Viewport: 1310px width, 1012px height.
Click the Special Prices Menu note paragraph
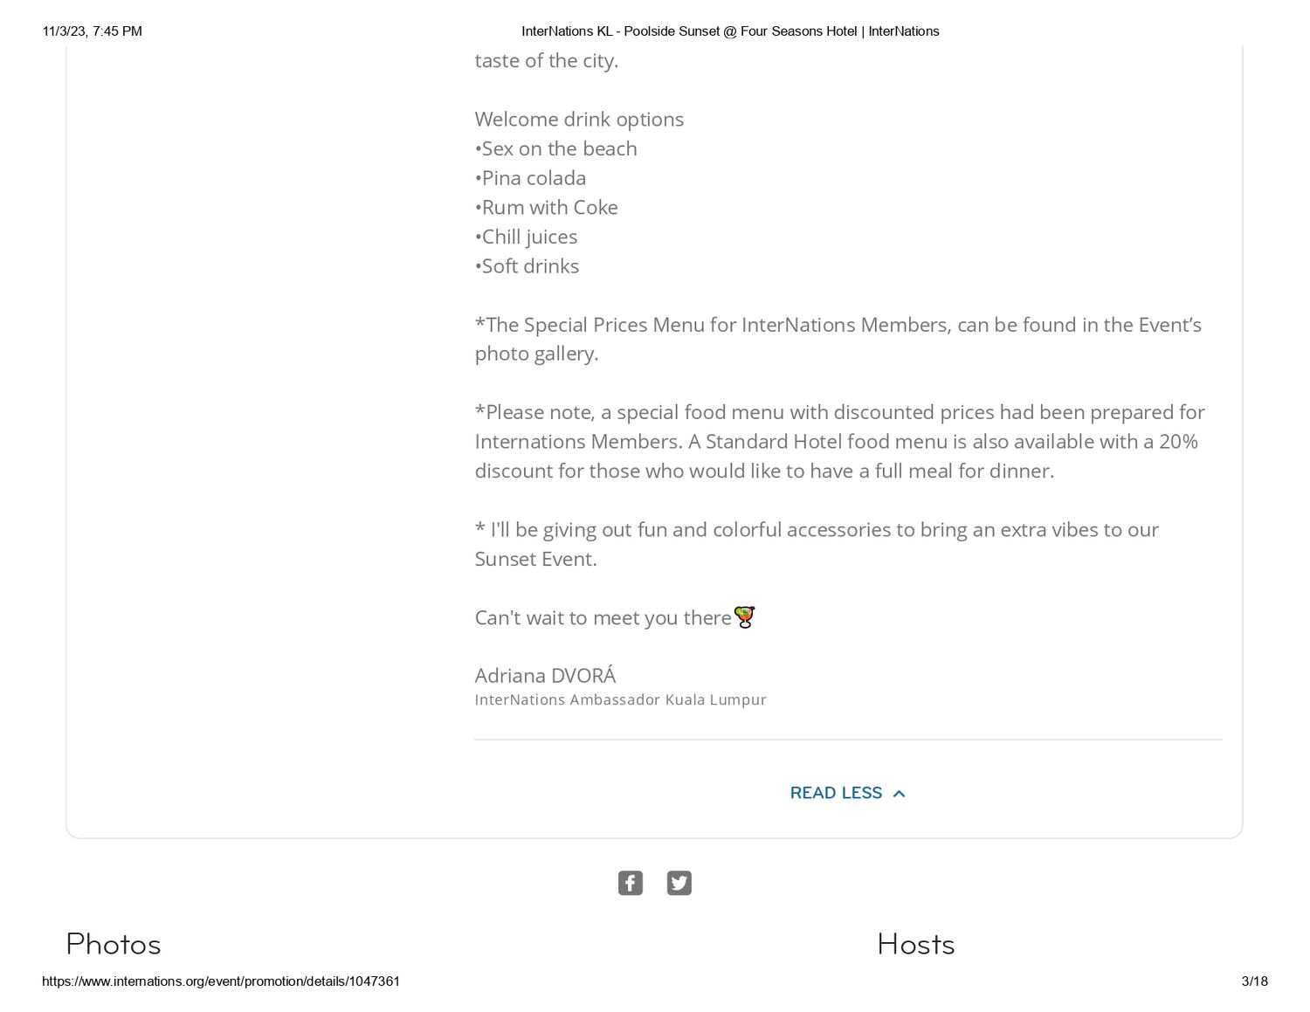(x=838, y=339)
